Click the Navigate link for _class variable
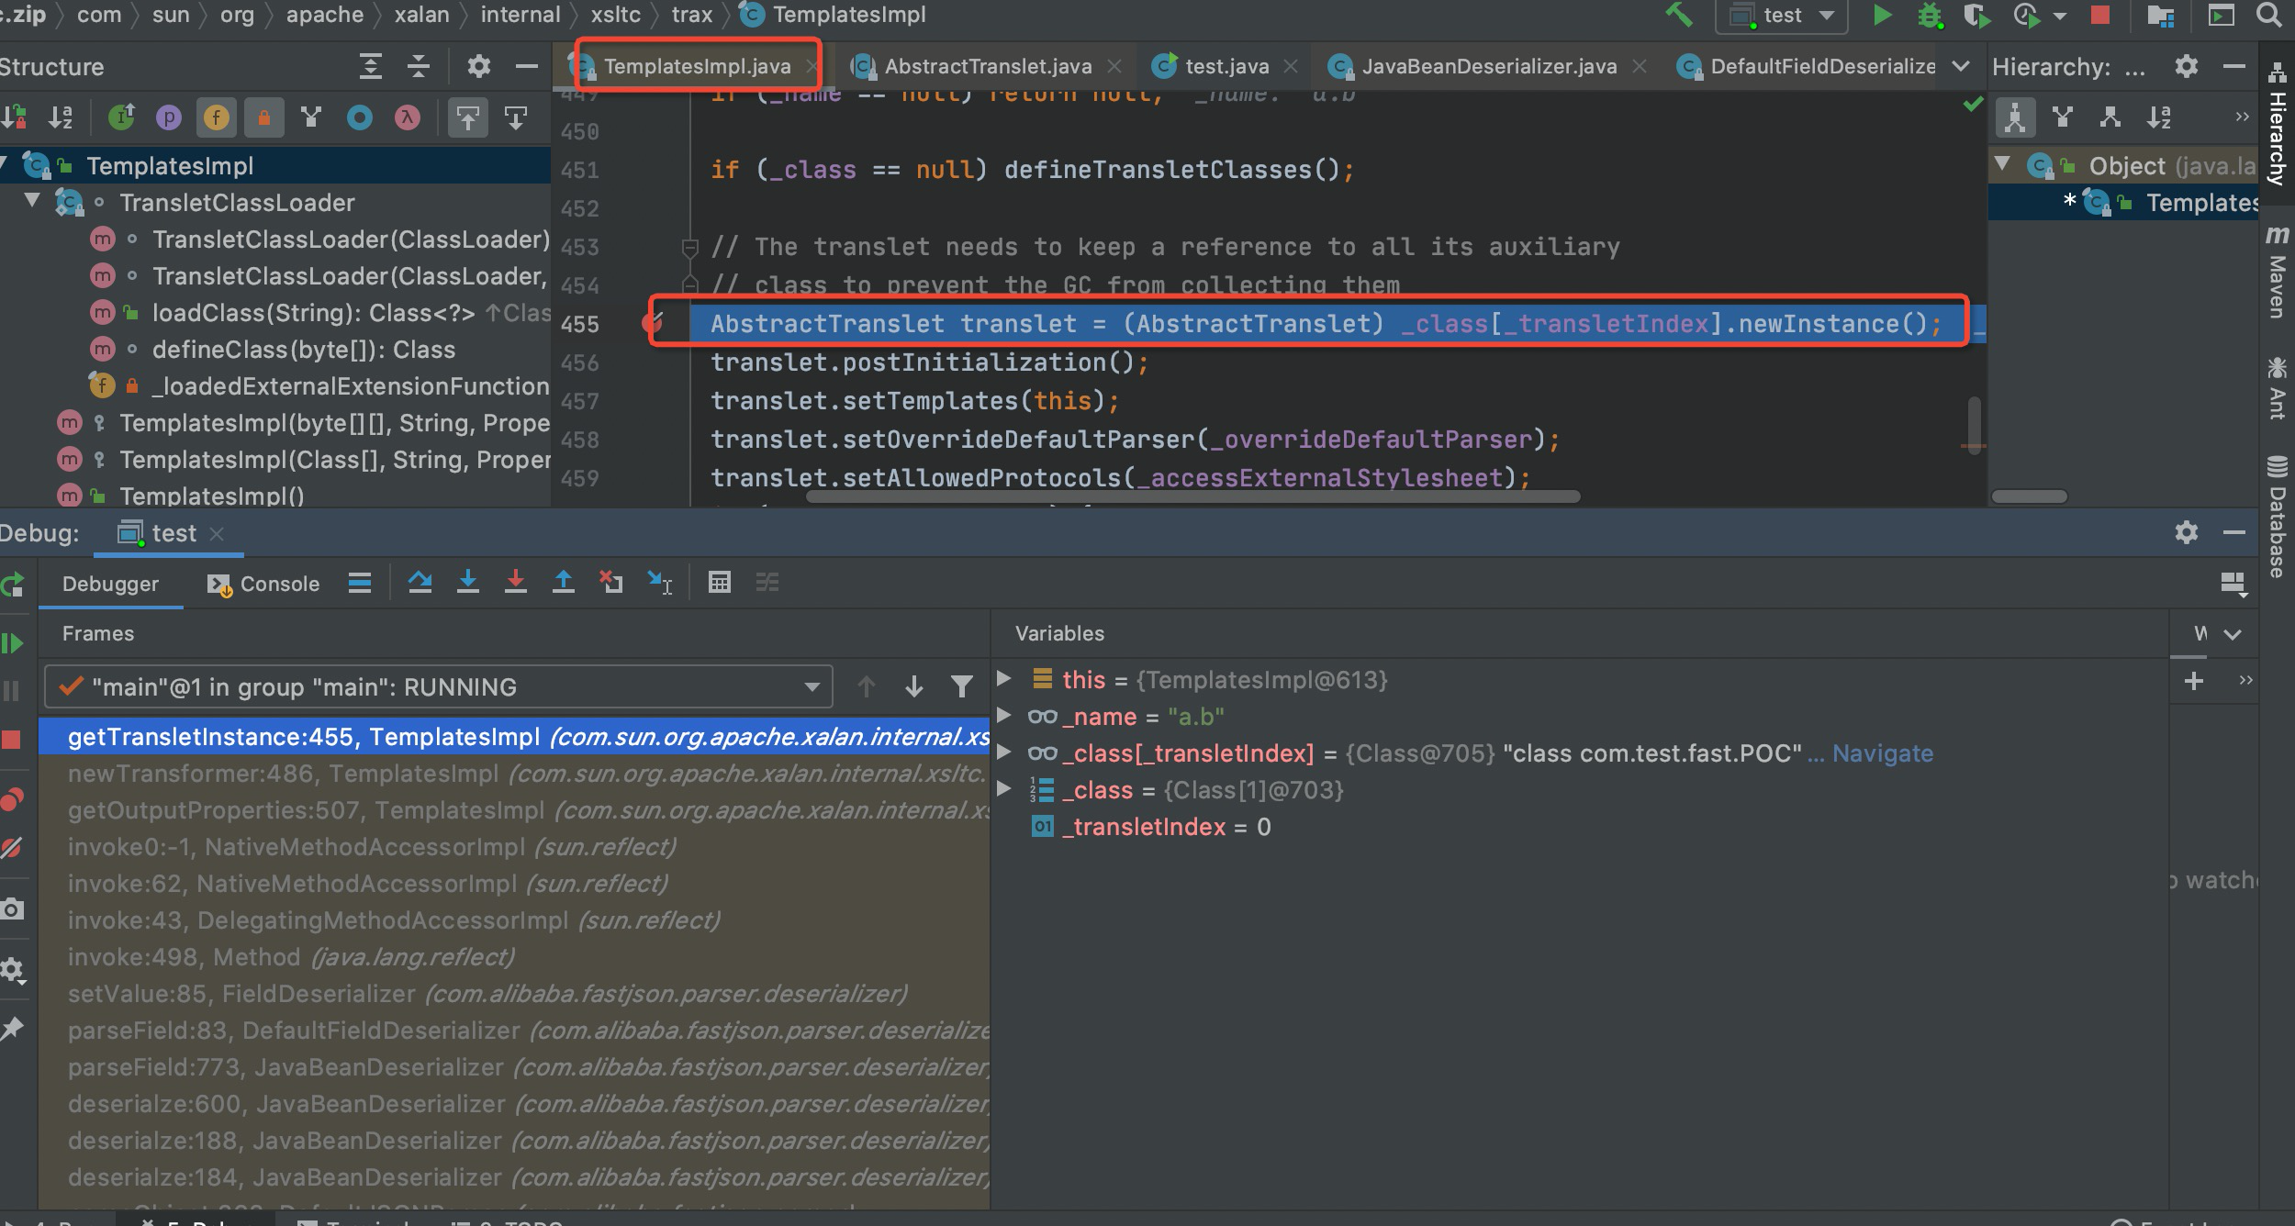Screen dimensions: 2295x1226 coord(1882,753)
